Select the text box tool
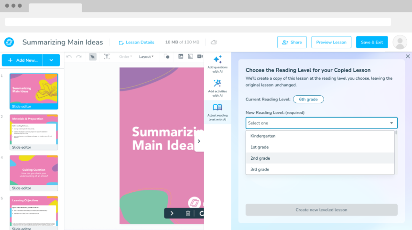The height and width of the screenshot is (230, 412). click(x=107, y=56)
